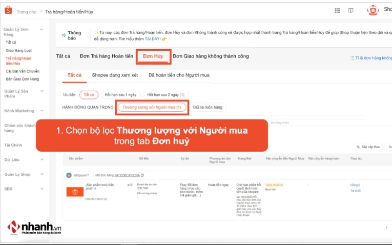Select 'Thương lượng với Người mua' filter
392x245 pixels.
(x=152, y=108)
